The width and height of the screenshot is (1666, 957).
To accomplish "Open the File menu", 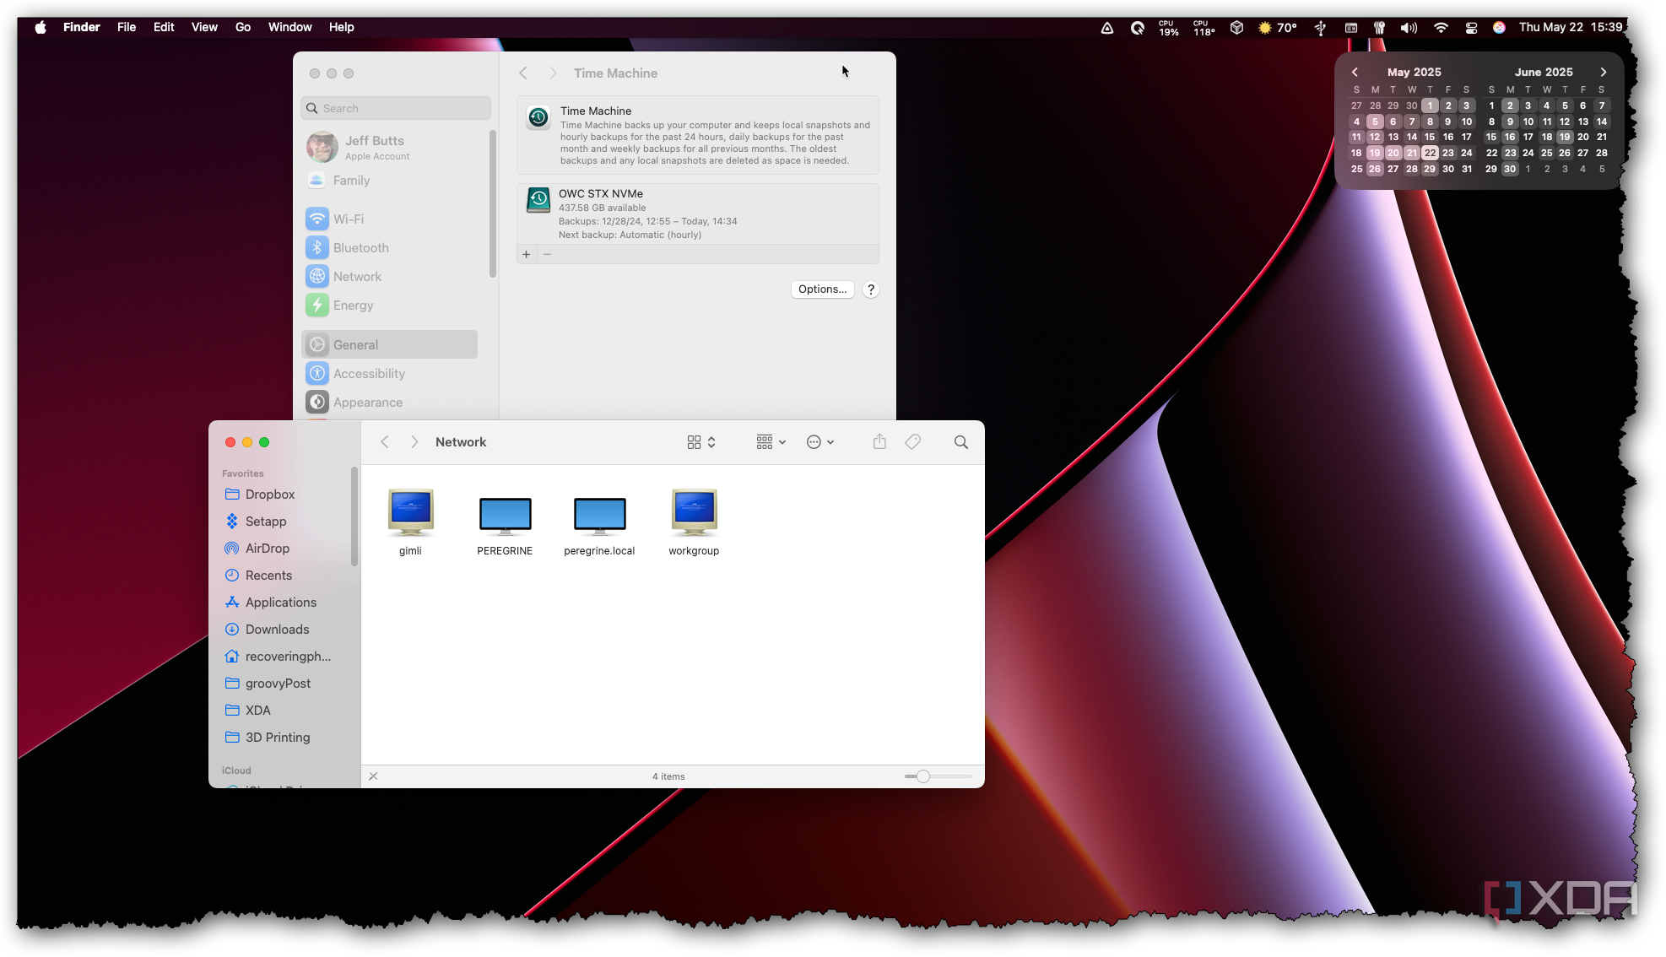I will pyautogui.click(x=127, y=27).
